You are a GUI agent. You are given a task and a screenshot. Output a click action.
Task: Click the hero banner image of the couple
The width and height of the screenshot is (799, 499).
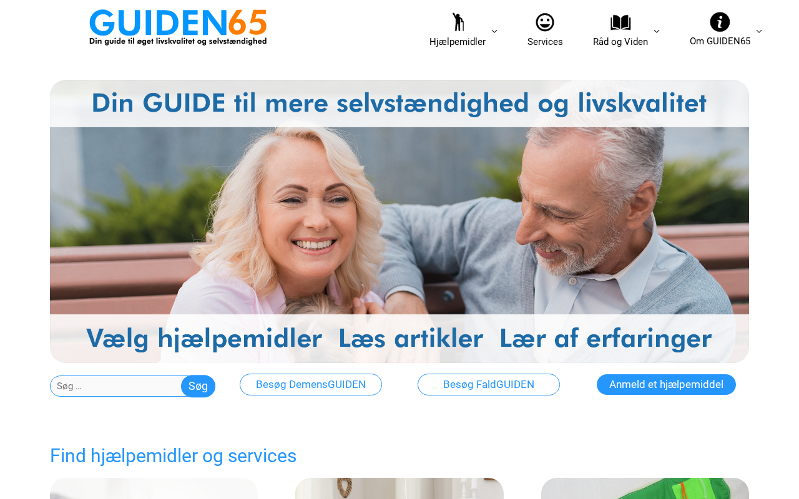coord(399,221)
